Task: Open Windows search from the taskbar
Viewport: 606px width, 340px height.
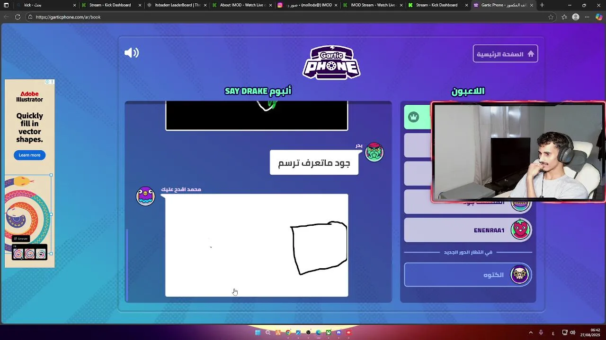Action: 268,332
